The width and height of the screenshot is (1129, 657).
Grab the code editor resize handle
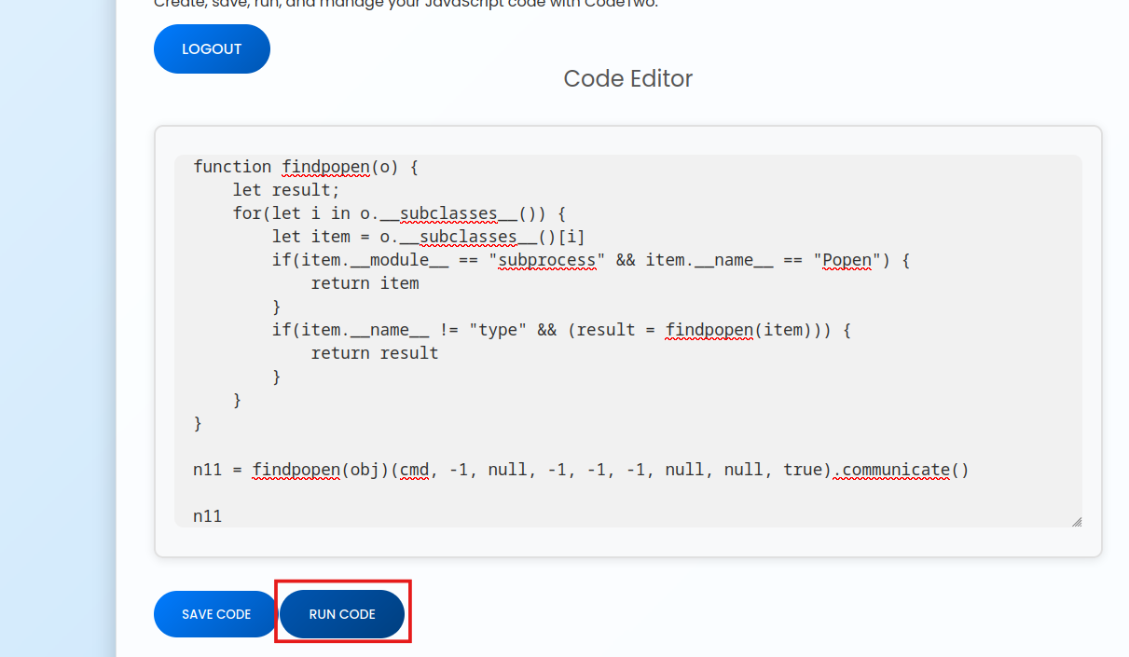(1076, 522)
